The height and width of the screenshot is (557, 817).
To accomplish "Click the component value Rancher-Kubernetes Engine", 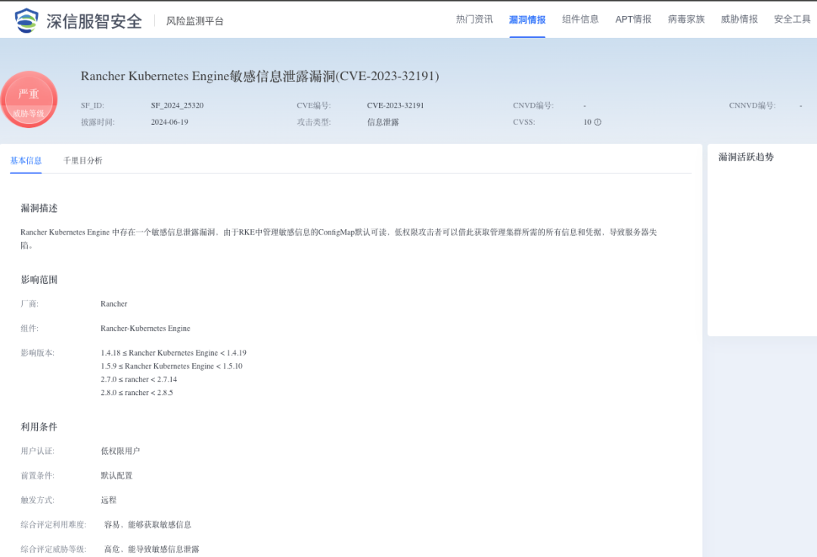I will tap(145, 328).
